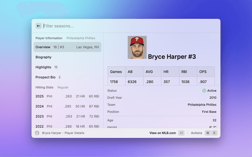Click Bryce Harper's headshot photo

pyautogui.click(x=137, y=47)
